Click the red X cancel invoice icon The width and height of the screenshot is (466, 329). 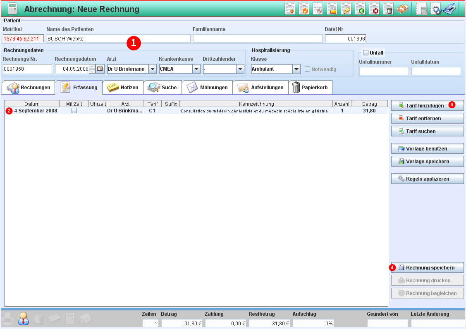pyautogui.click(x=374, y=9)
